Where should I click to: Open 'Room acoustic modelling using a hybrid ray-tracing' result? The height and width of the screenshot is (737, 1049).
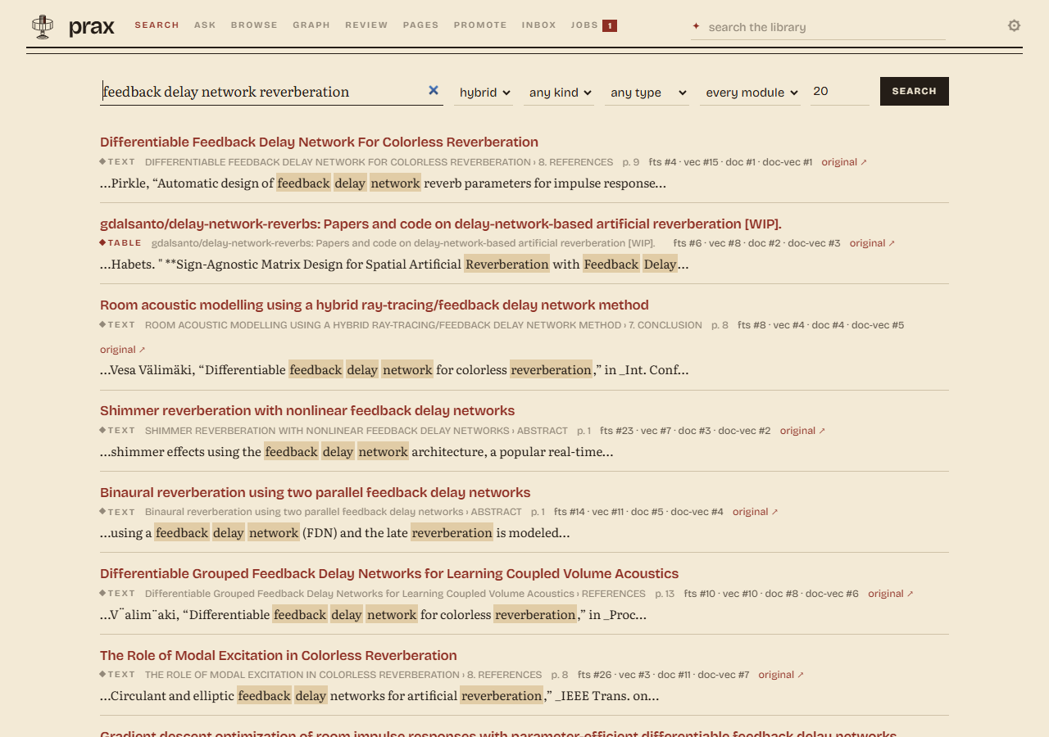point(375,305)
